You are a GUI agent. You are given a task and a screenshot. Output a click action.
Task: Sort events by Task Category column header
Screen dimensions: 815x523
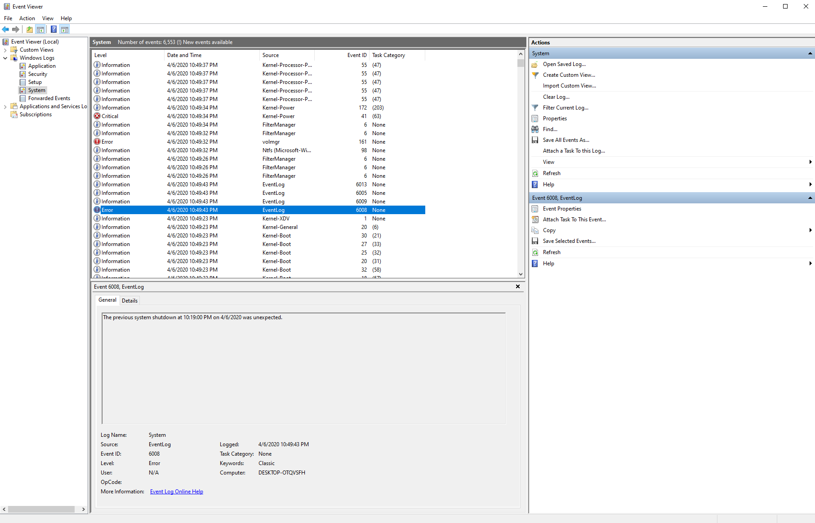[x=397, y=55]
